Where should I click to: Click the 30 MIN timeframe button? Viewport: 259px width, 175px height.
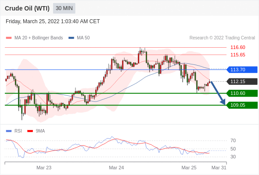point(64,8)
